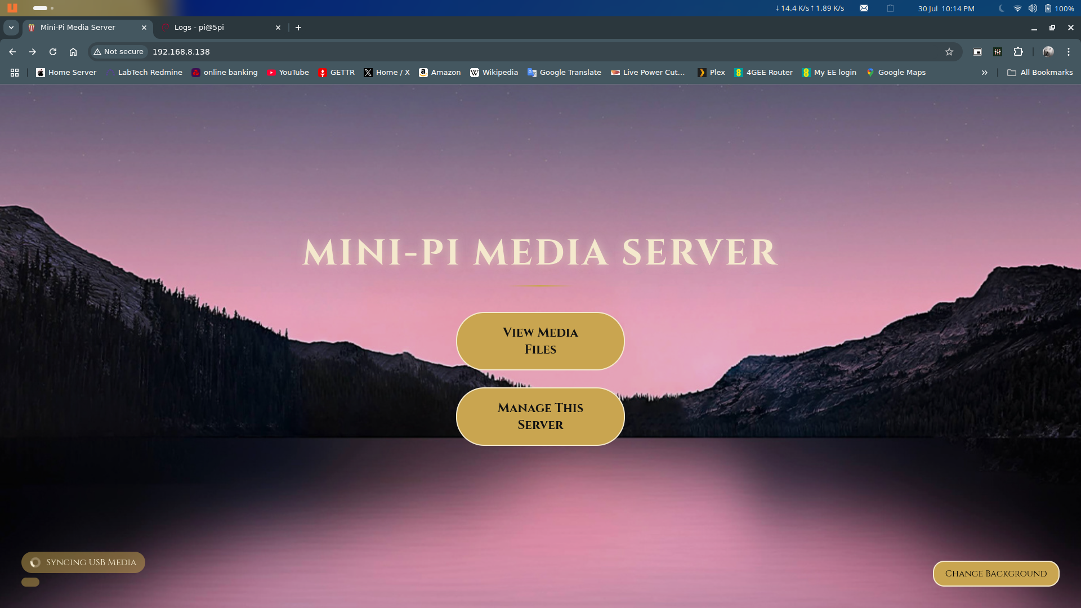Screen dimensions: 1081x608
Task: Expand the overflow bookmarks chevron
Action: [x=984, y=72]
